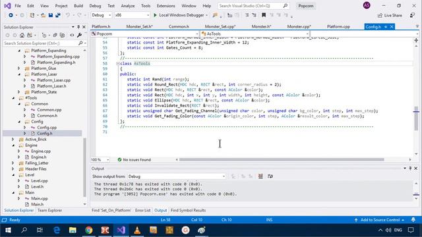The image size is (422, 237).
Task: Open the notifications bell in status bar
Action: [x=413, y=220]
